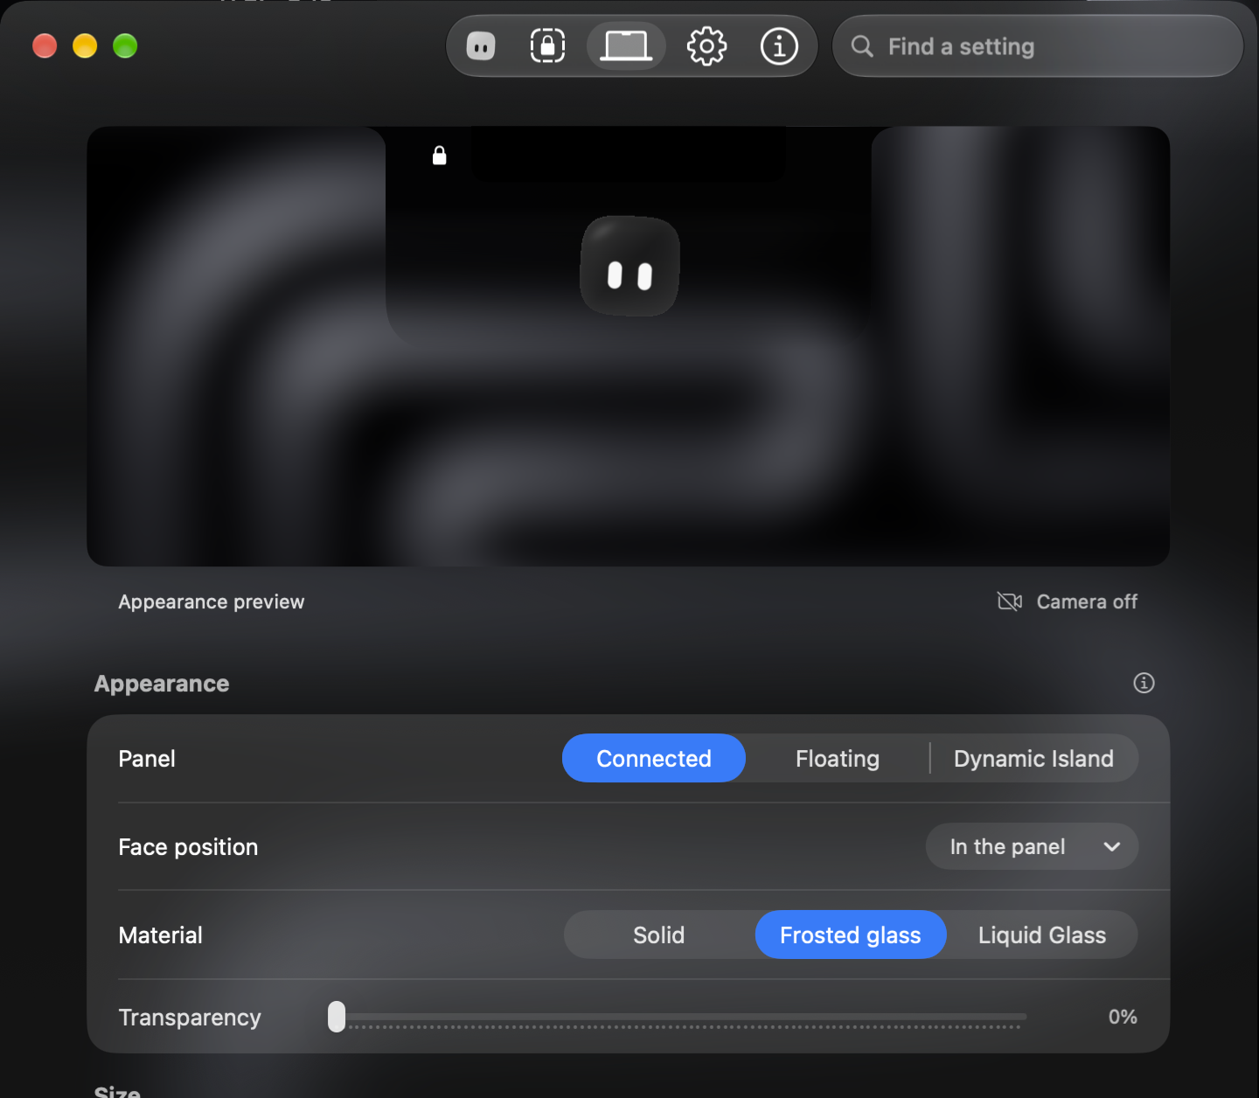Viewport: 1259px width, 1098px height.
Task: Click the Appearance section heading
Action: (162, 684)
